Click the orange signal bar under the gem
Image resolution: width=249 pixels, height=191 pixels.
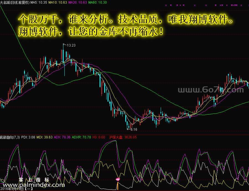118,186
